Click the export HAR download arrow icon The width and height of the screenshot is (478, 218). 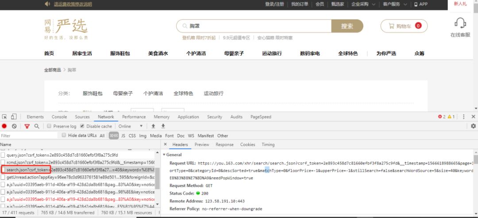coord(163,126)
